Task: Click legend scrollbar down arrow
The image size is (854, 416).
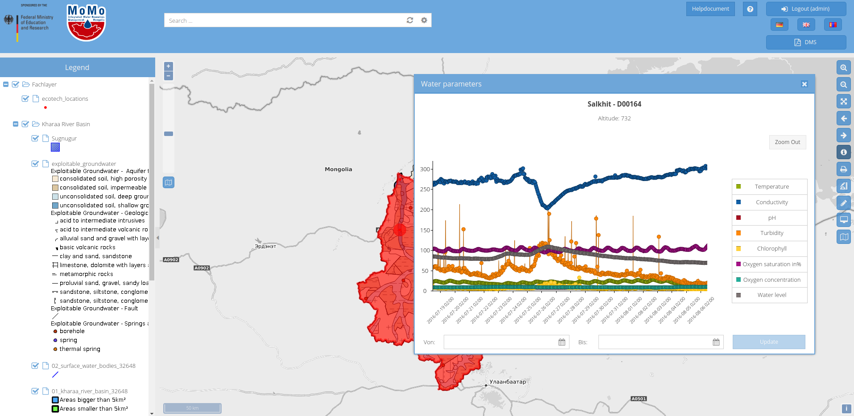Action: click(x=152, y=413)
